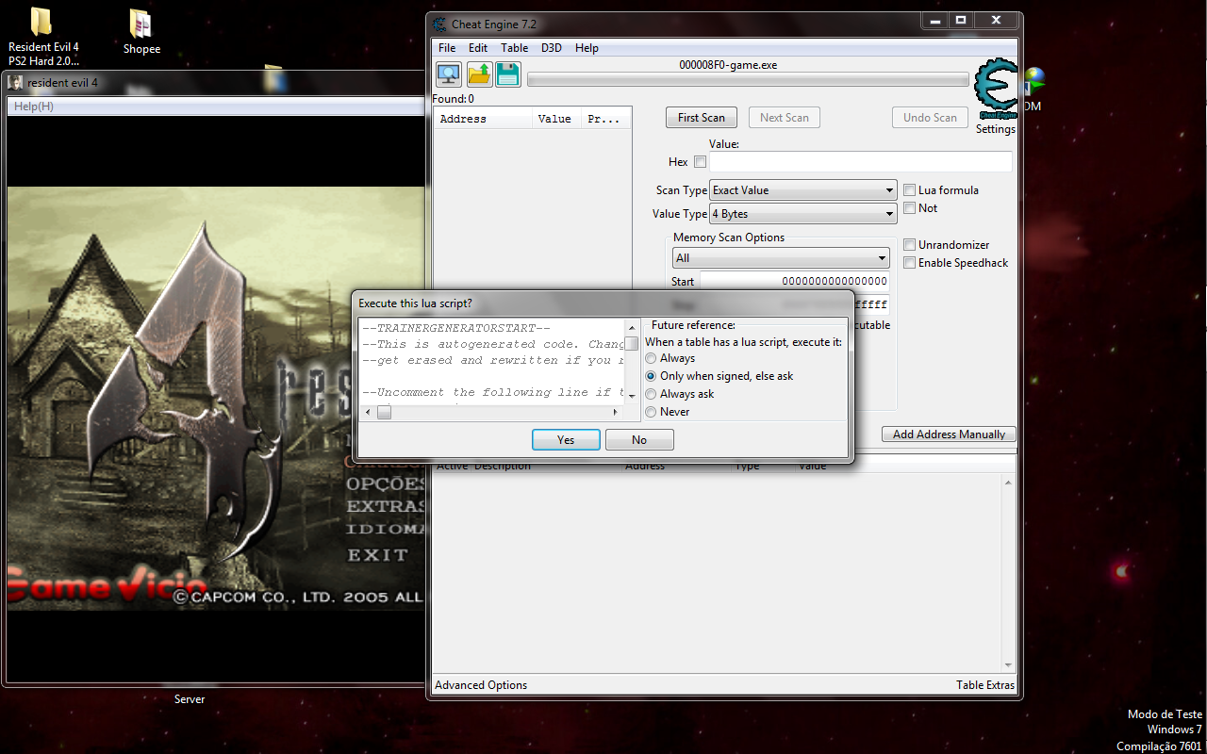This screenshot has width=1207, height=754.
Task: Select Only when signed, else ask
Action: [x=651, y=376]
